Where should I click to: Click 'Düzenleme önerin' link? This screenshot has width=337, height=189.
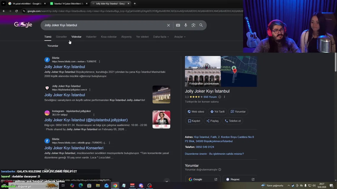(x=196, y=154)
